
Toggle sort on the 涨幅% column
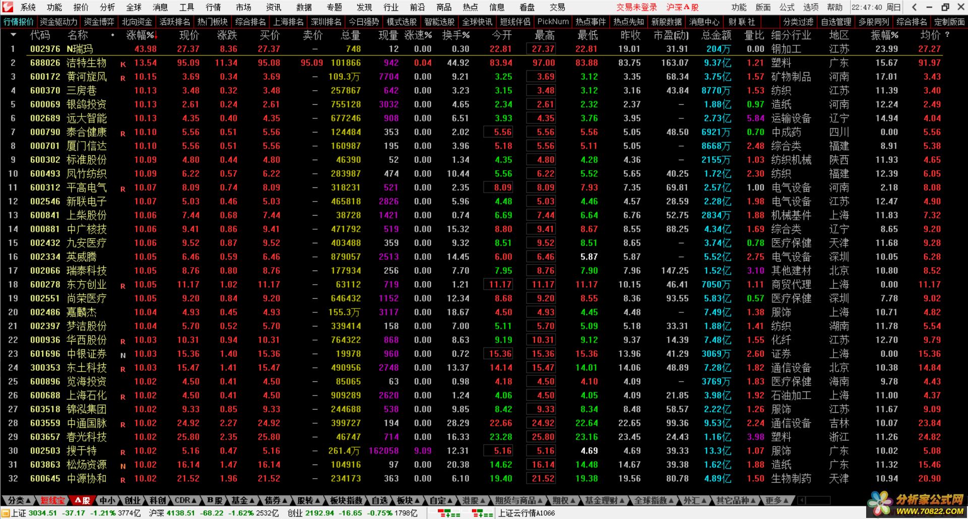coord(141,35)
